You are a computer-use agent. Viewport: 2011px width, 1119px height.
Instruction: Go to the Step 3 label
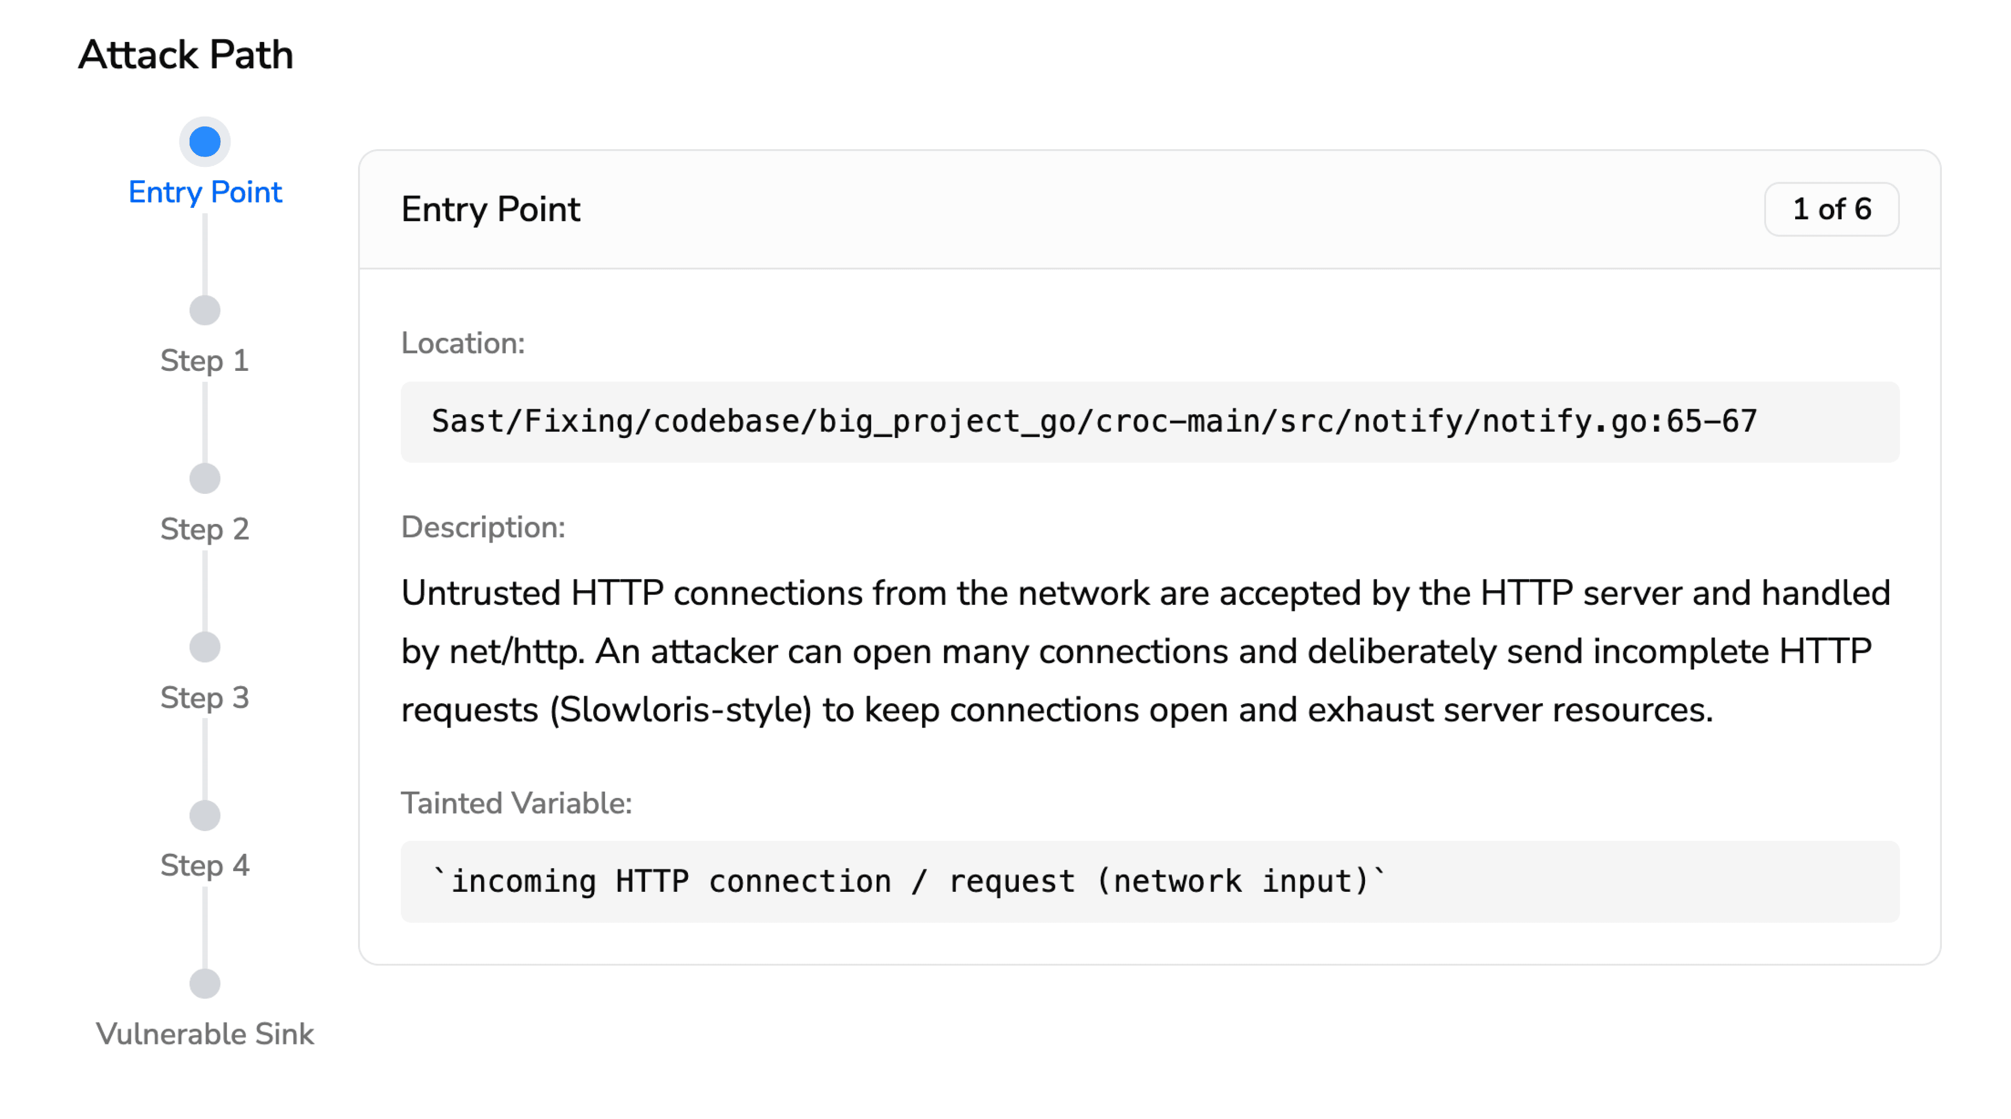tap(204, 698)
